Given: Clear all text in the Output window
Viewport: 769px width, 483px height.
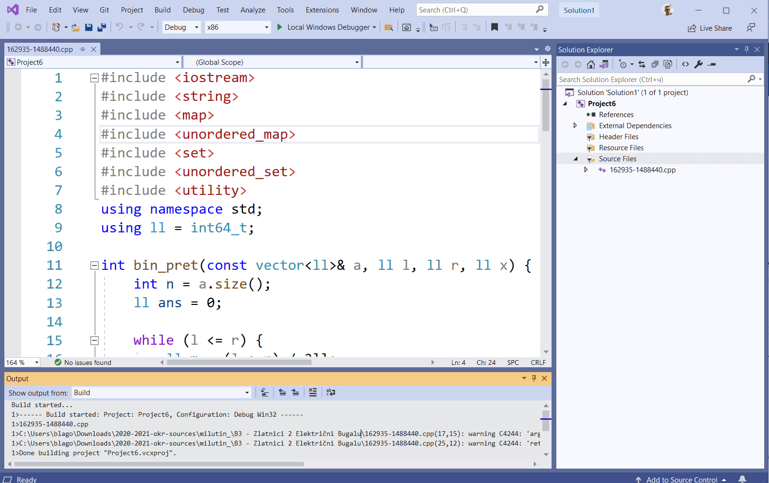Looking at the screenshot, I should (312, 392).
